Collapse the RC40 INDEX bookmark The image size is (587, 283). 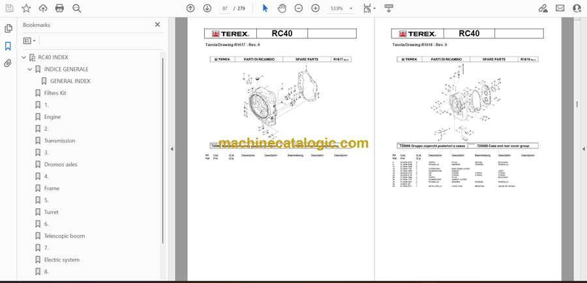tap(24, 57)
